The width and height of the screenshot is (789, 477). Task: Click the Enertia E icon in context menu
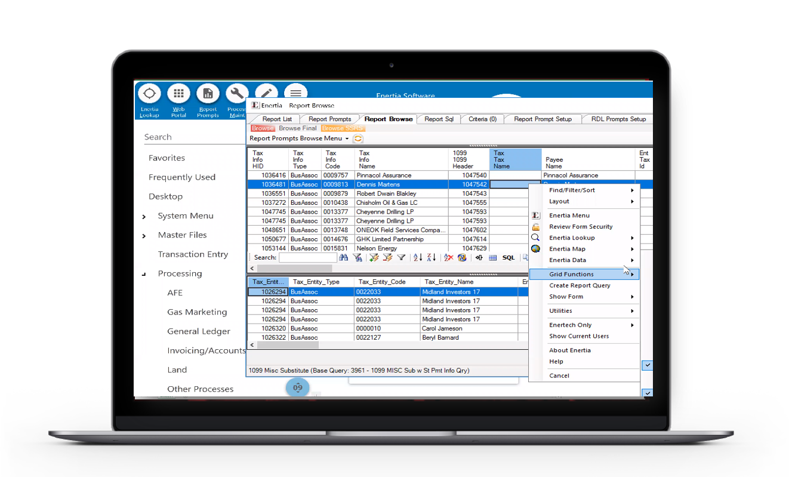[x=536, y=216]
